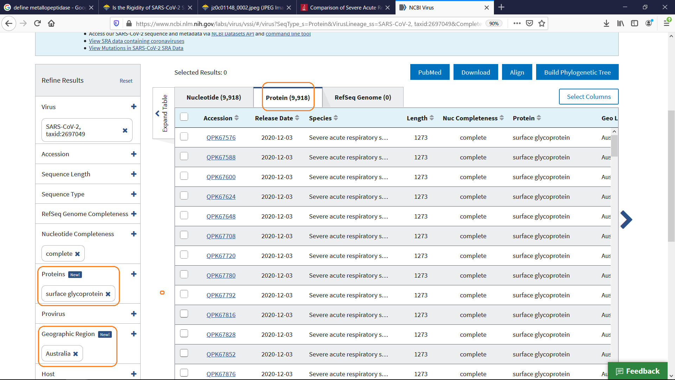The width and height of the screenshot is (675, 380).
Task: Remove SARS-CoV-2 taxid virus filter
Action: coord(125,131)
